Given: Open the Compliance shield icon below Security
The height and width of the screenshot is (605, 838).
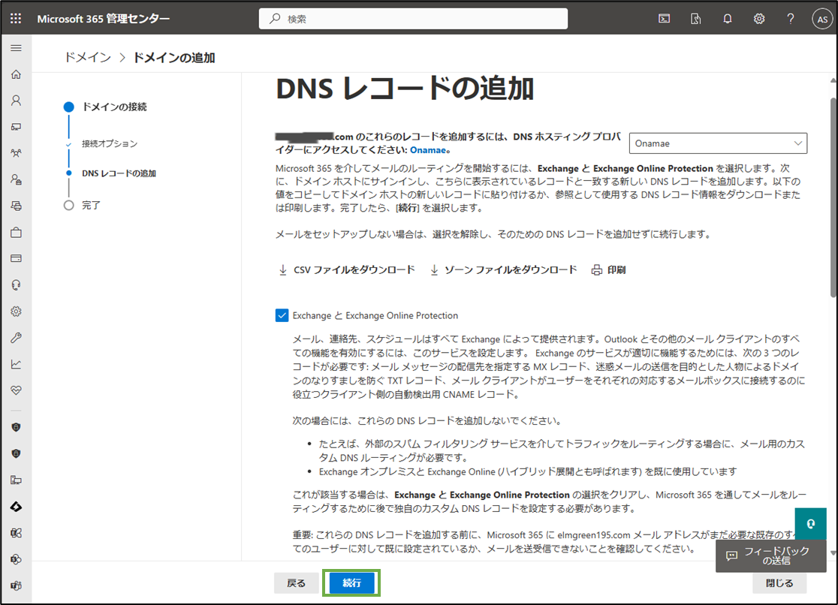Looking at the screenshot, I should pos(16,453).
